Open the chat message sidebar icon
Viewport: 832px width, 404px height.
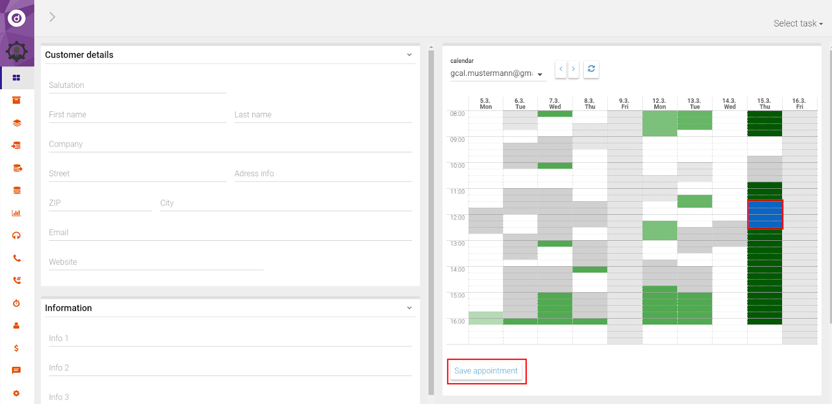pyautogui.click(x=16, y=370)
